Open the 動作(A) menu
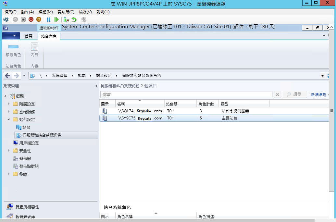Viewport: 336px width, 222px height. point(27,12)
